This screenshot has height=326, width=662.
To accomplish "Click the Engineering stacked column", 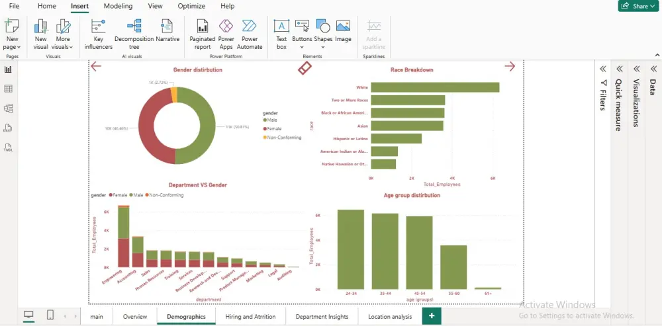I will point(123,236).
